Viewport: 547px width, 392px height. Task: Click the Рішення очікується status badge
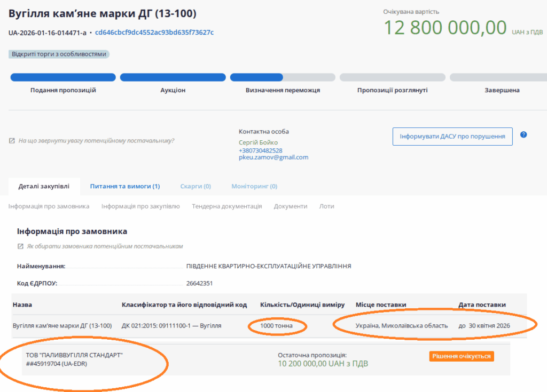pyautogui.click(x=461, y=356)
